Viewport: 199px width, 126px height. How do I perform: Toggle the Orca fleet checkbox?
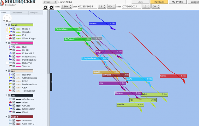point(9,95)
